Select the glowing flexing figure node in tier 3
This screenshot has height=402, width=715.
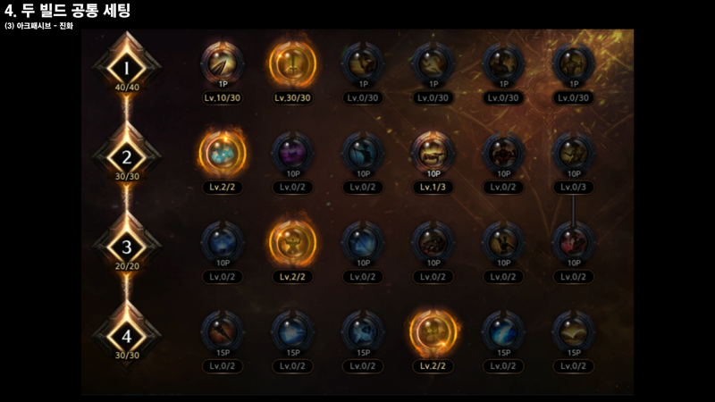[x=292, y=243]
